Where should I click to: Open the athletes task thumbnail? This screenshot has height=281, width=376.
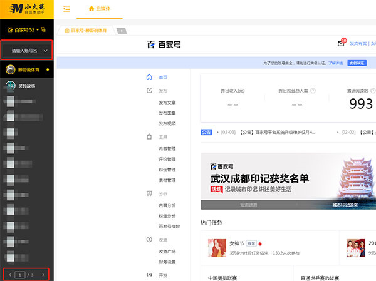(x=356, y=248)
